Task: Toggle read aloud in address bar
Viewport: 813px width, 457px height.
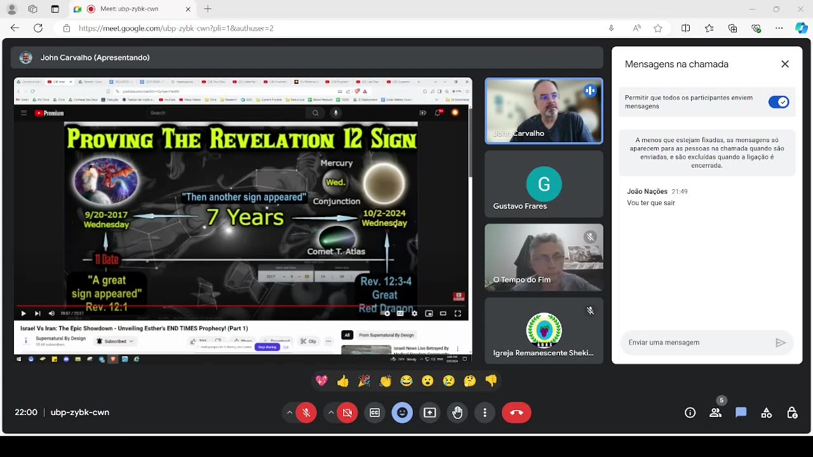Action: click(x=636, y=28)
